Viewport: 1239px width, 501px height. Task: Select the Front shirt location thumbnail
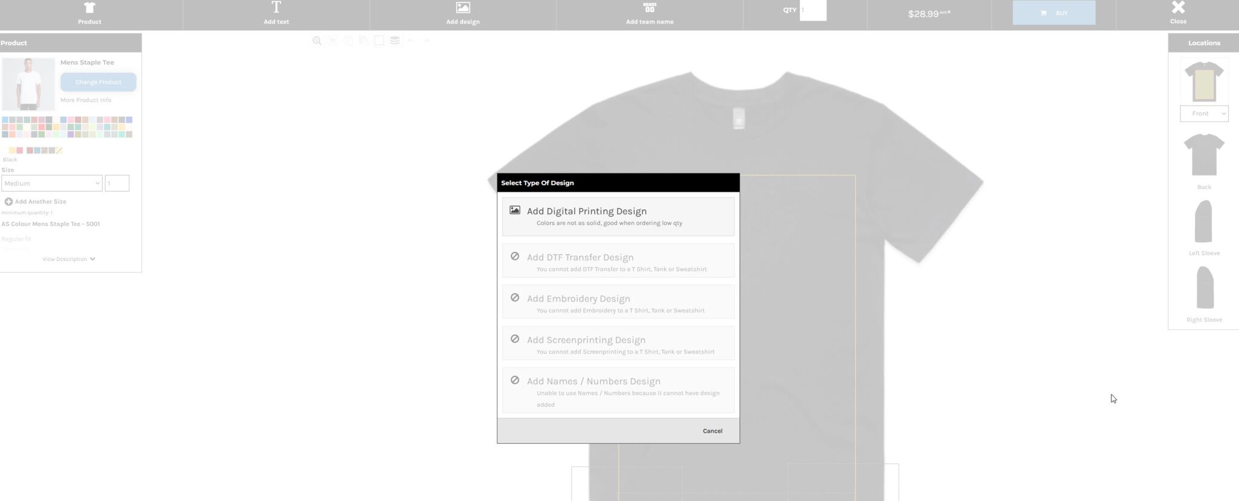pyautogui.click(x=1204, y=81)
